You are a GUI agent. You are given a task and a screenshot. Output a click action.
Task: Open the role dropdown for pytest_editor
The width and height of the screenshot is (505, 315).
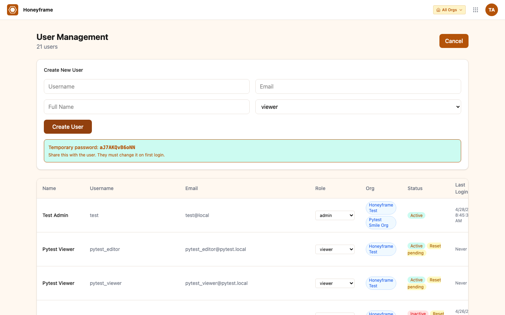click(335, 249)
